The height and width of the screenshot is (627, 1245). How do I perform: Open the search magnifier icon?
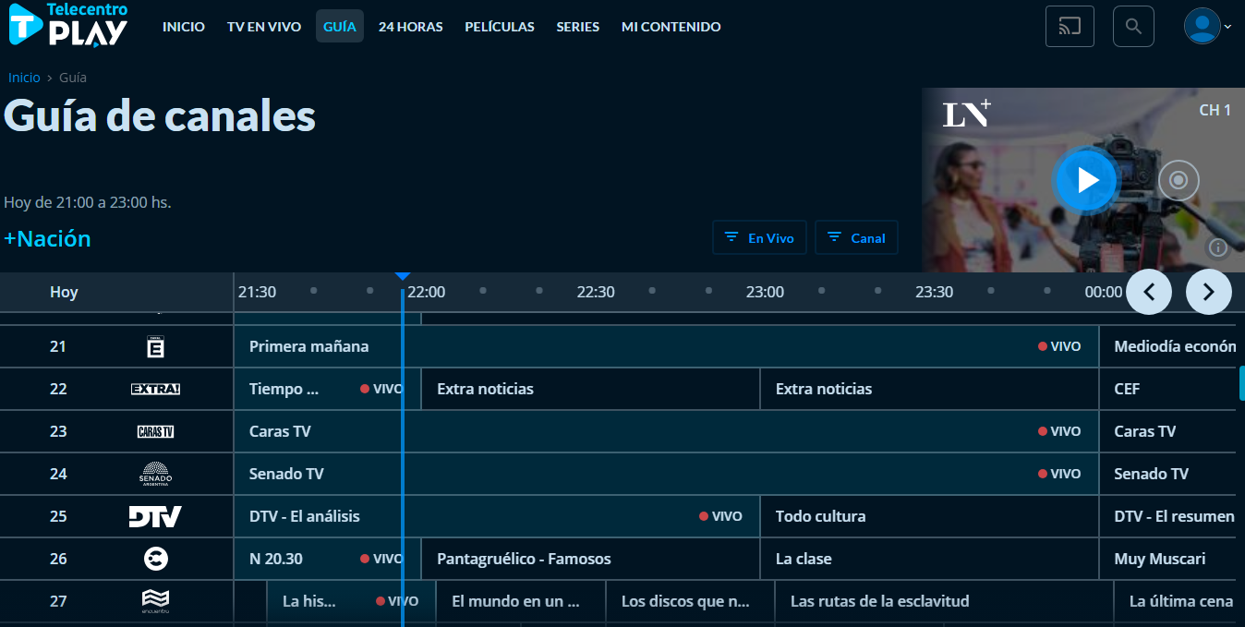pos(1133,26)
